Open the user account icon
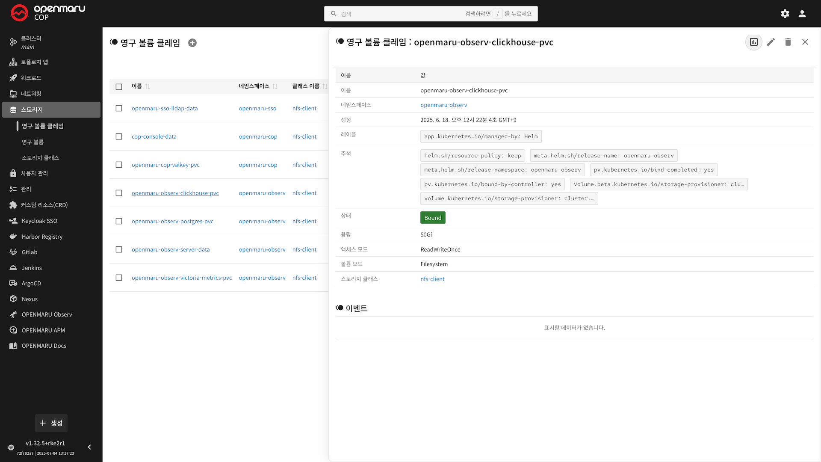The width and height of the screenshot is (821, 462). (x=802, y=14)
